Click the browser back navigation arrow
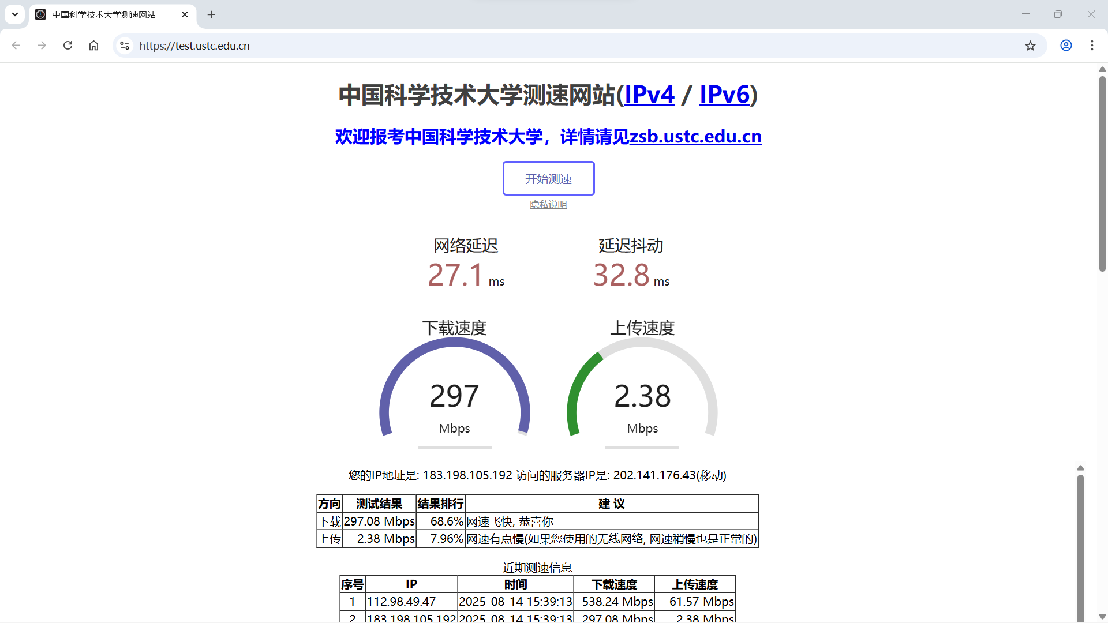 click(x=16, y=46)
